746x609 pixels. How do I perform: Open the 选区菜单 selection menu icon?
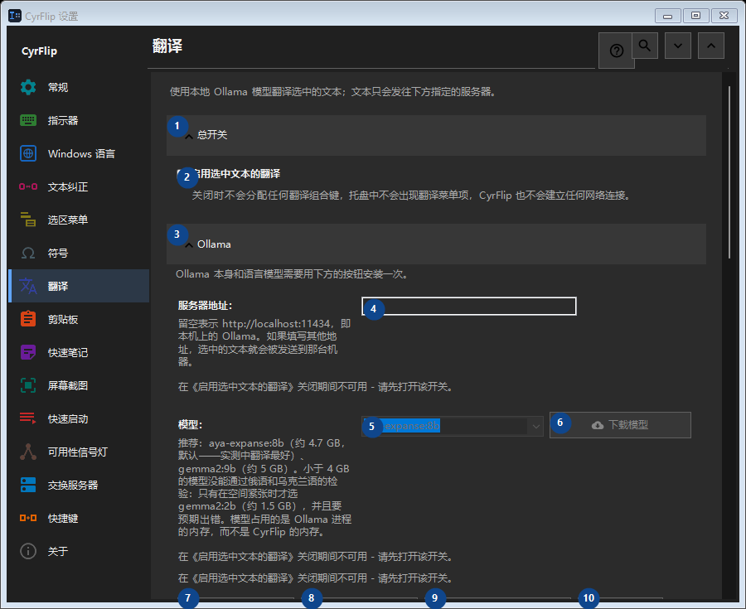[28, 220]
